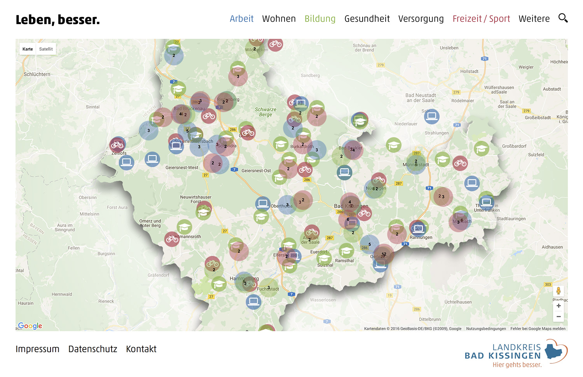Select the laptop marker northeast of Münnerstadt
This screenshot has width=583, height=377.
(x=472, y=183)
